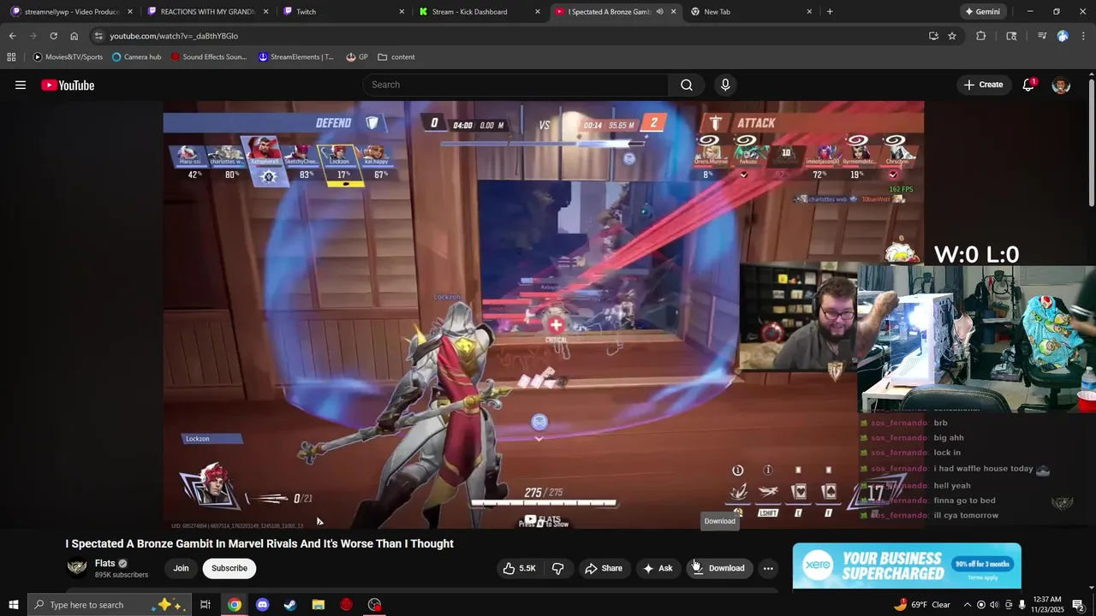Open Steam from the taskbar

click(x=290, y=605)
